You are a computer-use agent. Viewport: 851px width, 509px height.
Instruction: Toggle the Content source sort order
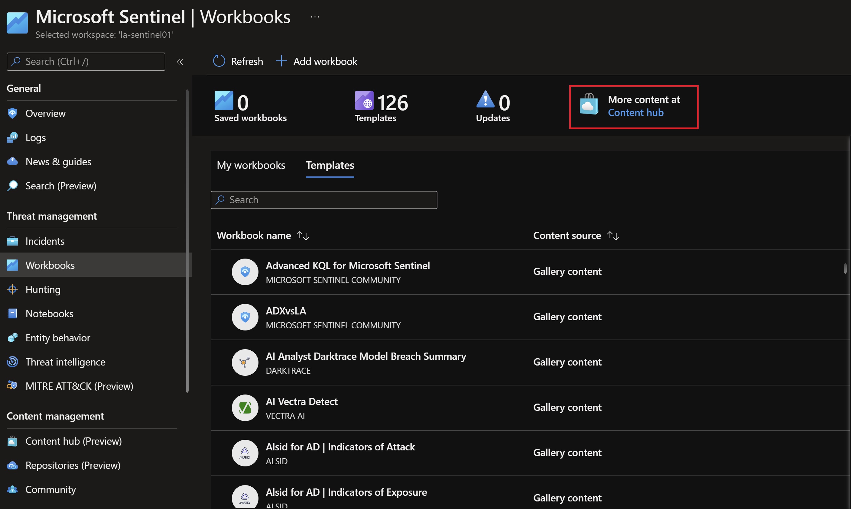pyautogui.click(x=613, y=236)
